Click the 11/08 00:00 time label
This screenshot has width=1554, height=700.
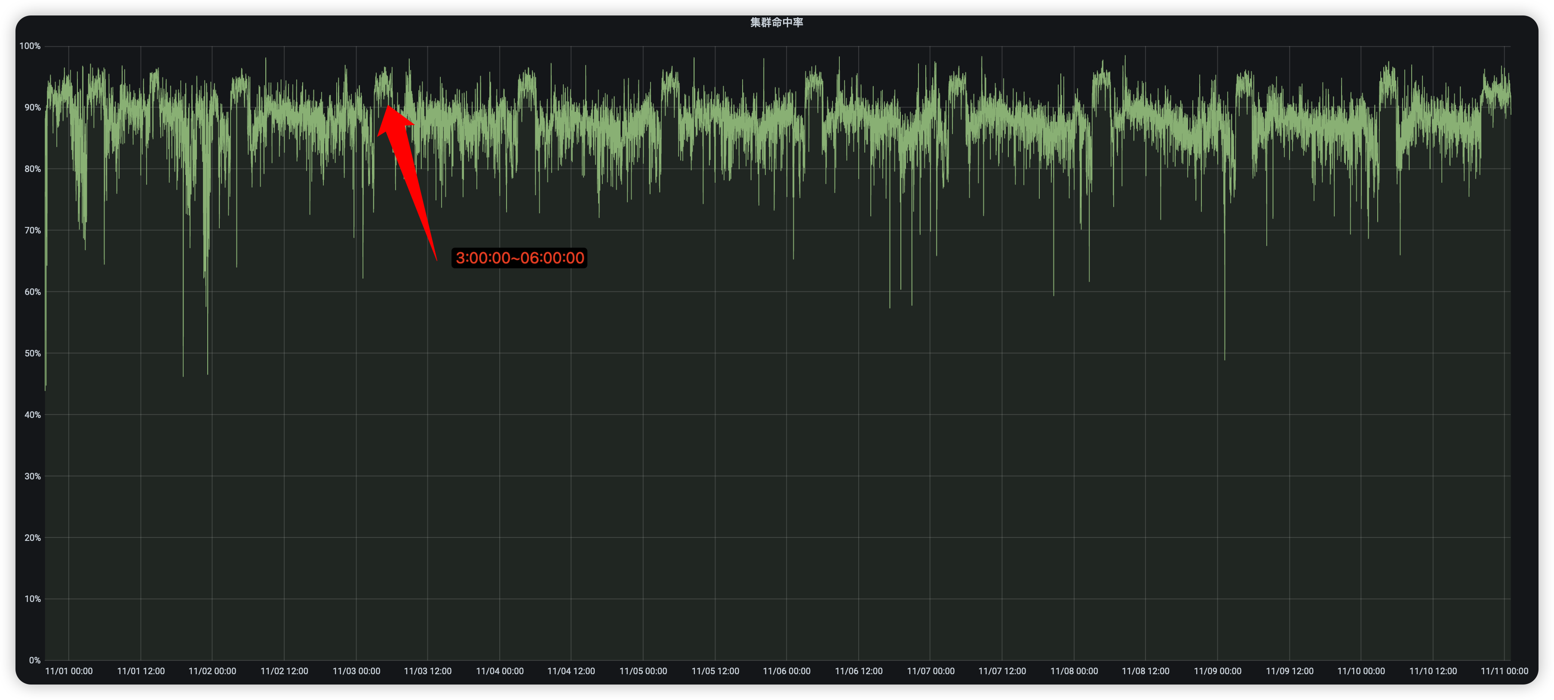(x=1074, y=671)
